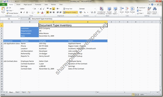The width and height of the screenshot is (163, 97).
Task: Open Font dialog launcher
Action: (44, 16)
